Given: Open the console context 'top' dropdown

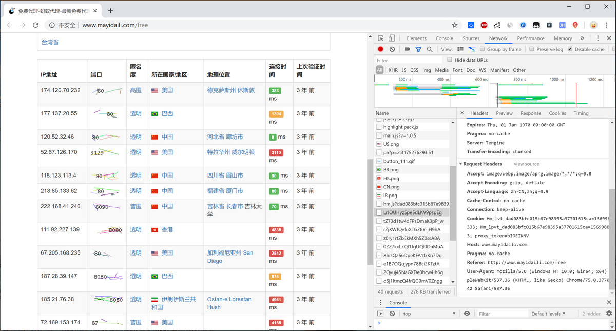Looking at the screenshot, I should click(429, 314).
